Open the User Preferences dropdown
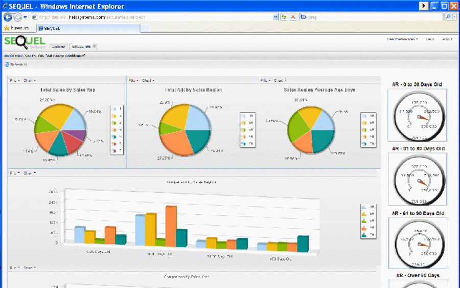 402,39
